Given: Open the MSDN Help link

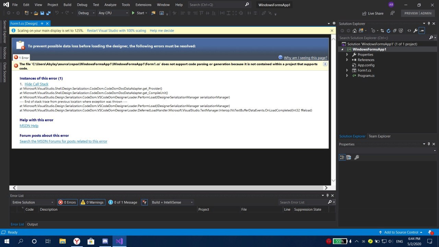Looking at the screenshot, I should pyautogui.click(x=29, y=126).
